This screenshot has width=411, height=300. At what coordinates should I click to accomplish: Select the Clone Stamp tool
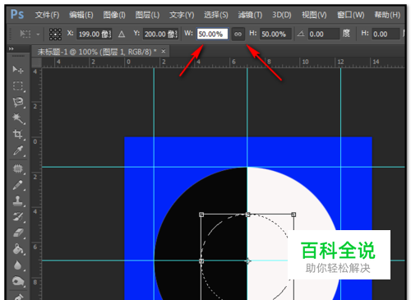(x=18, y=201)
